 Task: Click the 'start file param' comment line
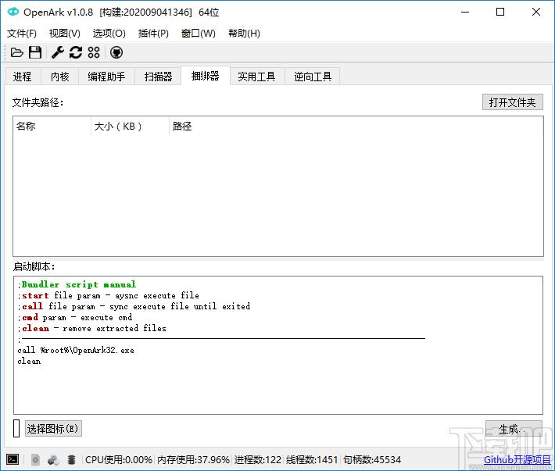[x=109, y=295]
